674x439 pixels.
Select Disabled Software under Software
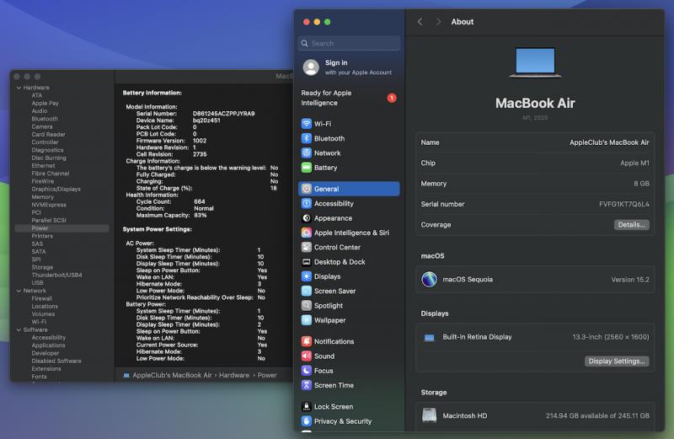[56, 361]
